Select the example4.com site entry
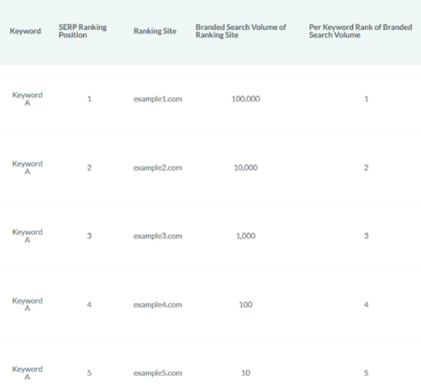Screen dimensions: 421x391 click(x=157, y=305)
